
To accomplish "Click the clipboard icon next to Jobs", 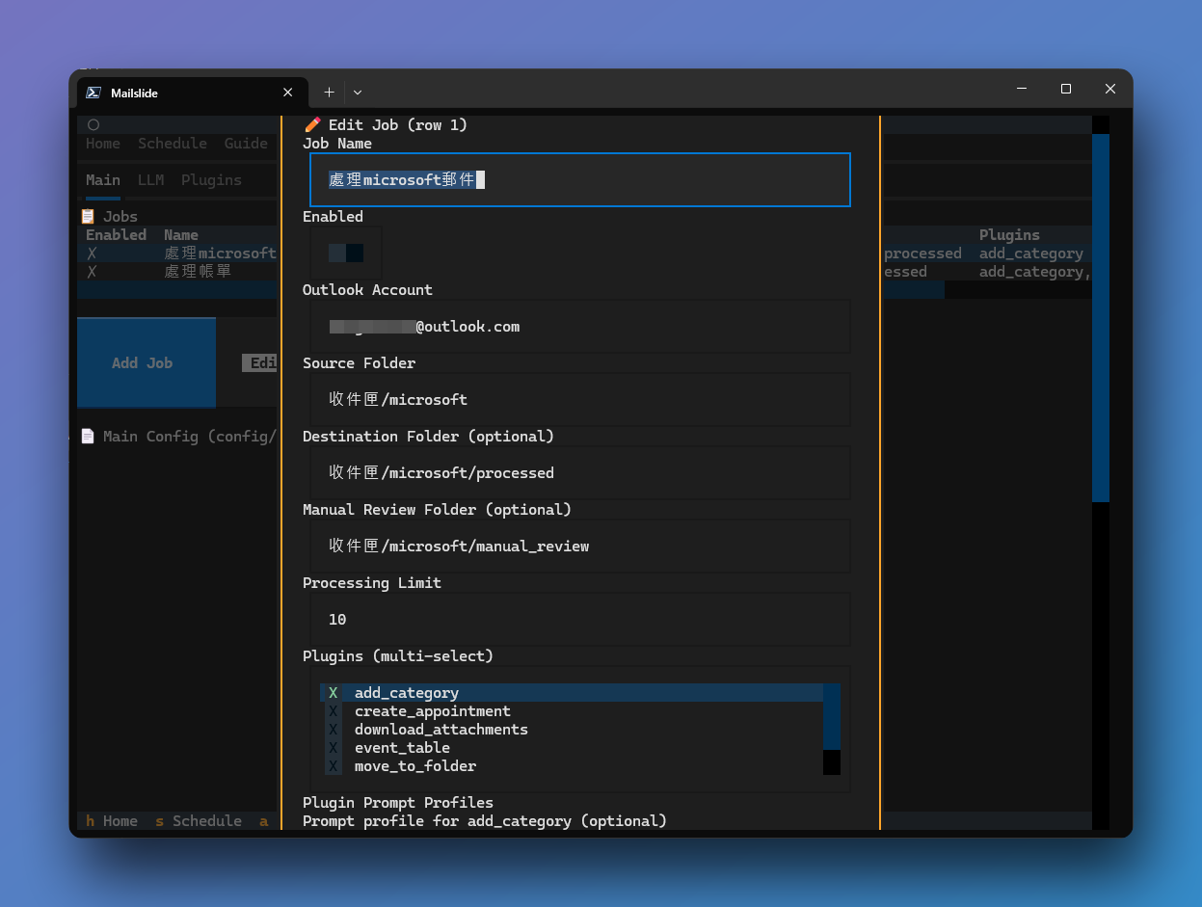I will [x=87, y=215].
